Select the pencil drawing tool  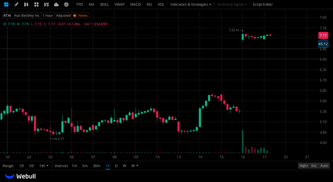pyautogui.click(x=16, y=4)
